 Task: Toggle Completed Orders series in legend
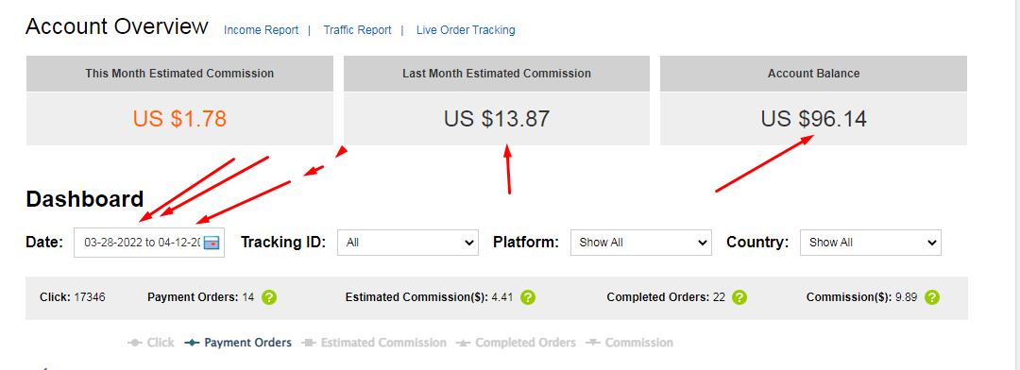coord(516,343)
